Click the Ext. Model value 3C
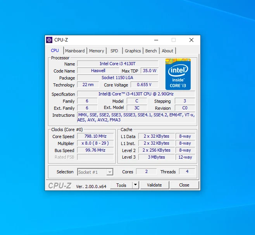Screen dimensions: 255x235 pyautogui.click(x=137, y=108)
